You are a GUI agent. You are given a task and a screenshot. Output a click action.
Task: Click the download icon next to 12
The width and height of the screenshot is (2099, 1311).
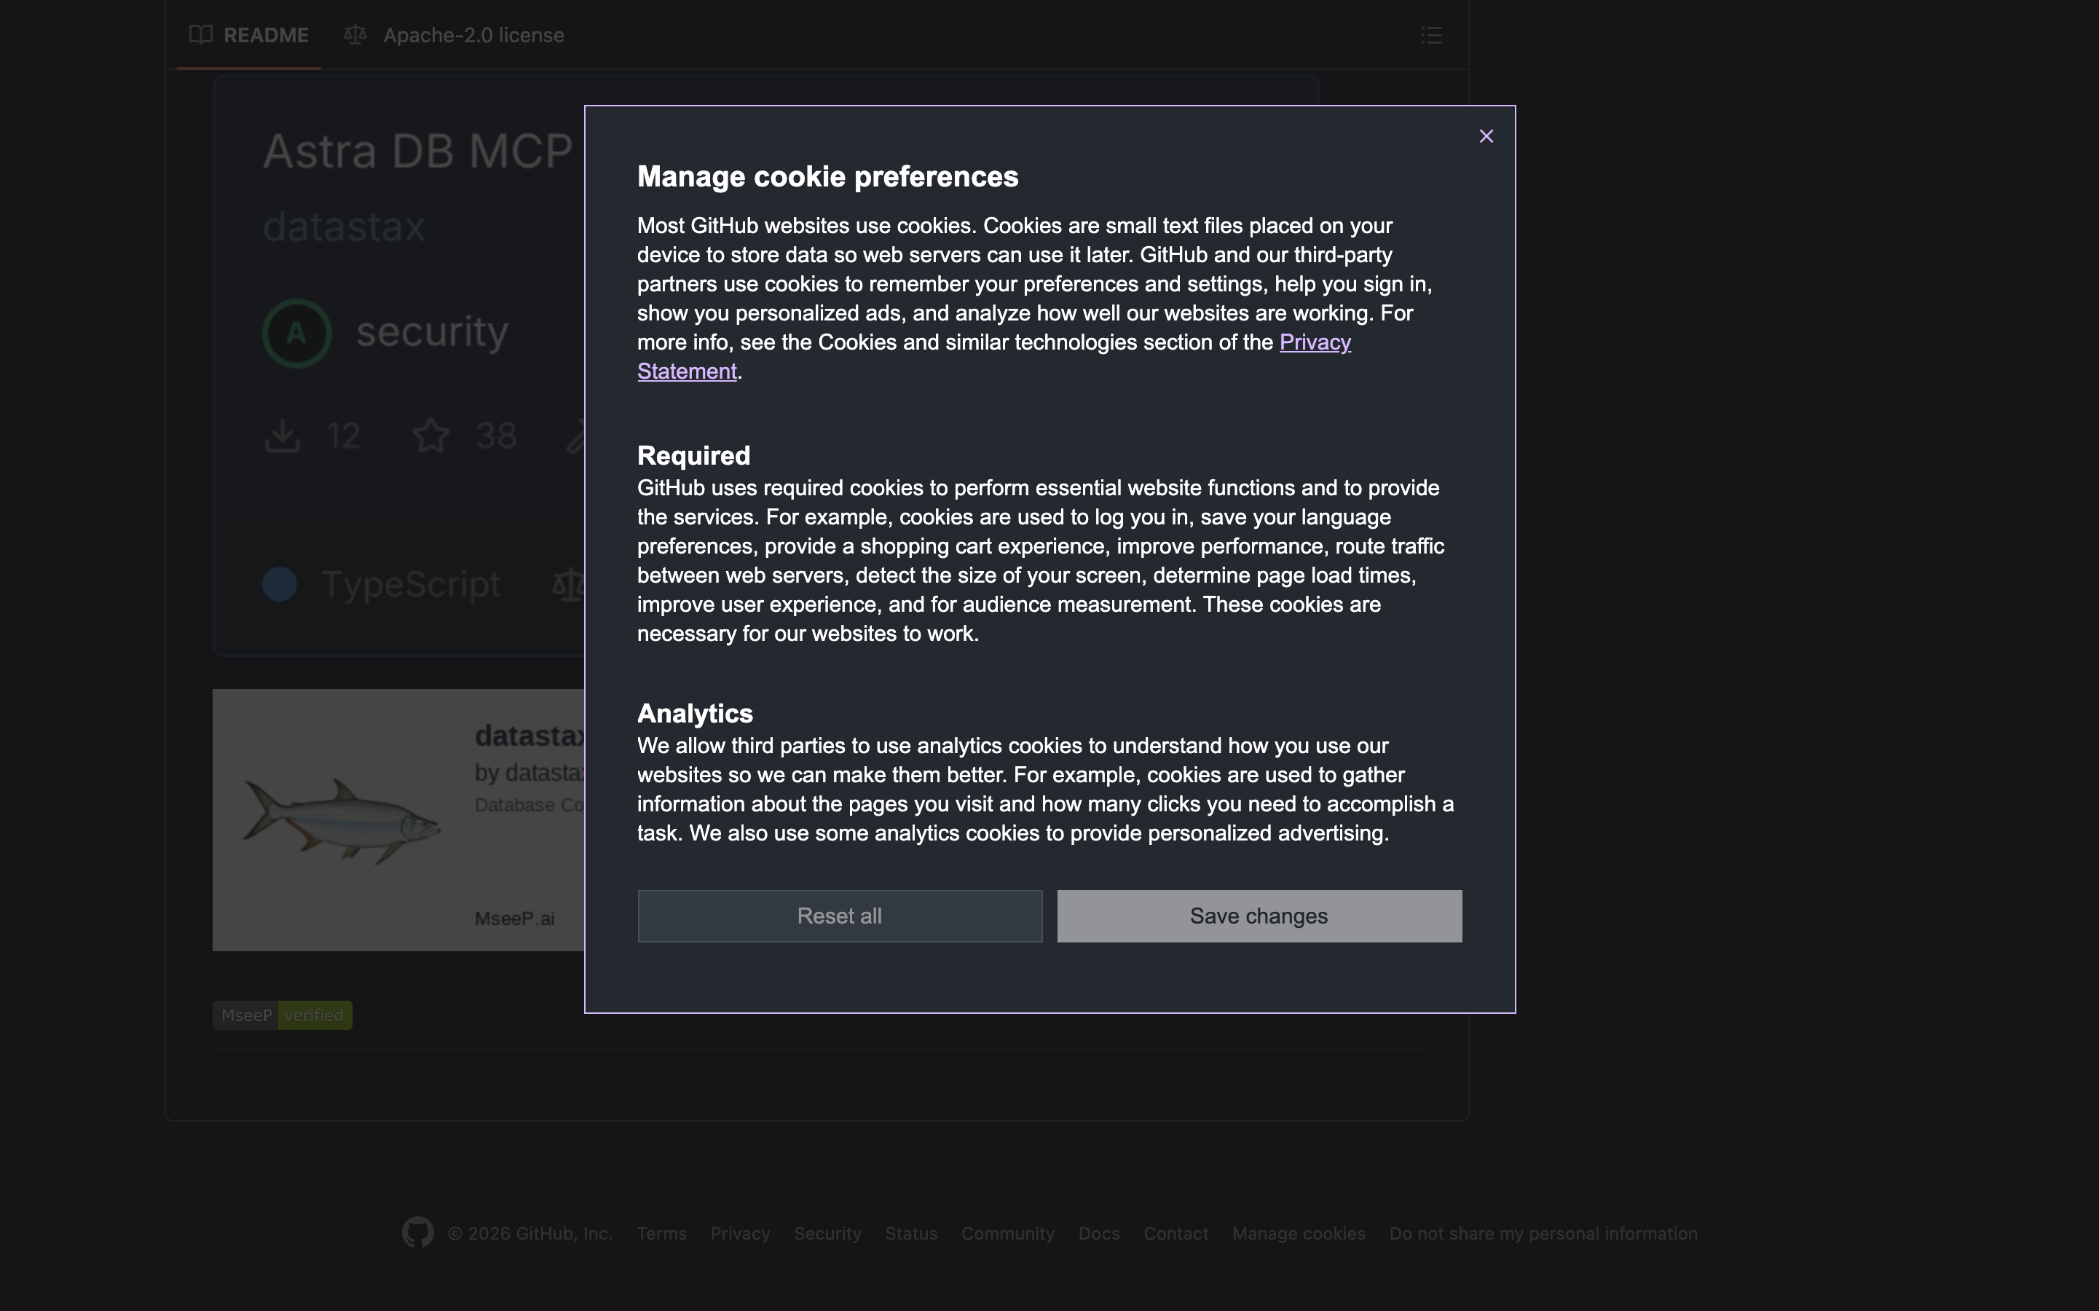click(x=283, y=436)
